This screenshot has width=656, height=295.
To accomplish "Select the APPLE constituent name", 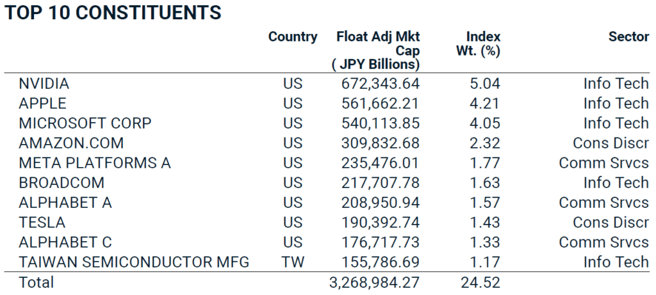I will point(43,104).
